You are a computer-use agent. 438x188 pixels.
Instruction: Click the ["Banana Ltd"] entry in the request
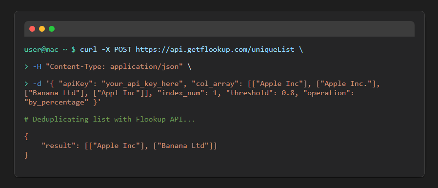point(54,93)
